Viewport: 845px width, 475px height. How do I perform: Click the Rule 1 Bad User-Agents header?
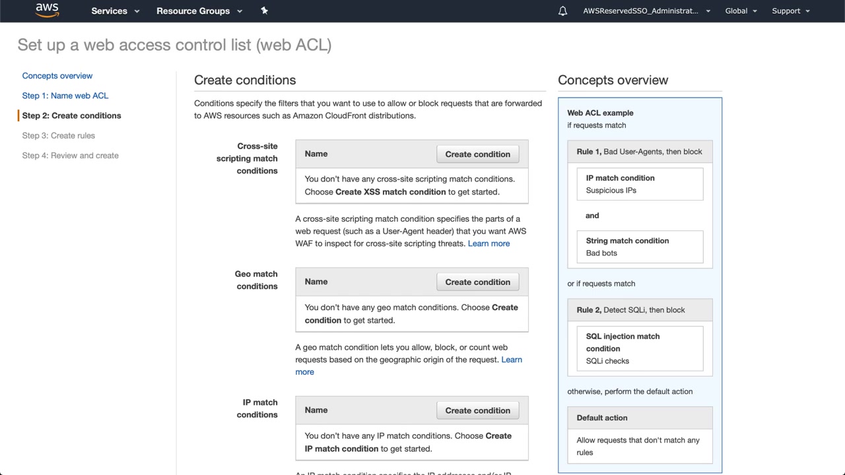click(639, 152)
